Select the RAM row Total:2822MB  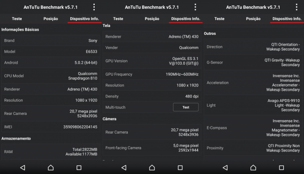pyautogui.click(x=51, y=152)
